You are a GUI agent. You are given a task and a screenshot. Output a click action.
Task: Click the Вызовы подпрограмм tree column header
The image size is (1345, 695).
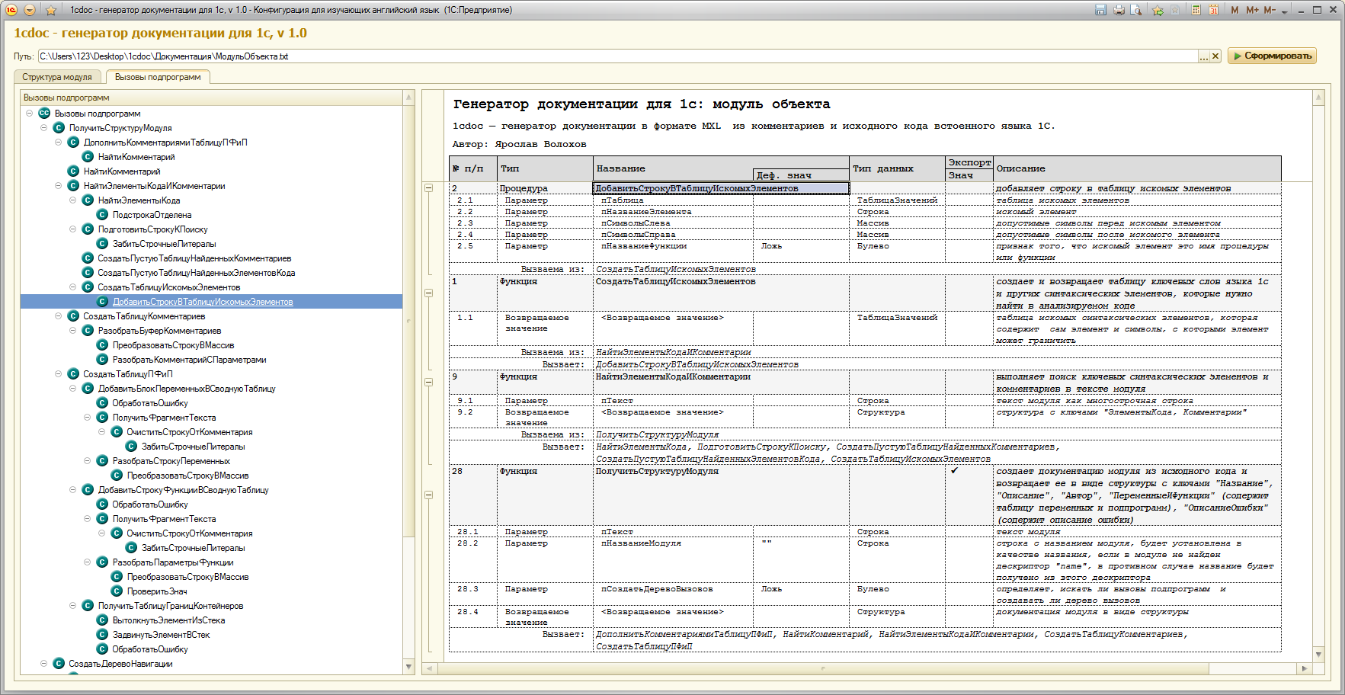pos(211,98)
